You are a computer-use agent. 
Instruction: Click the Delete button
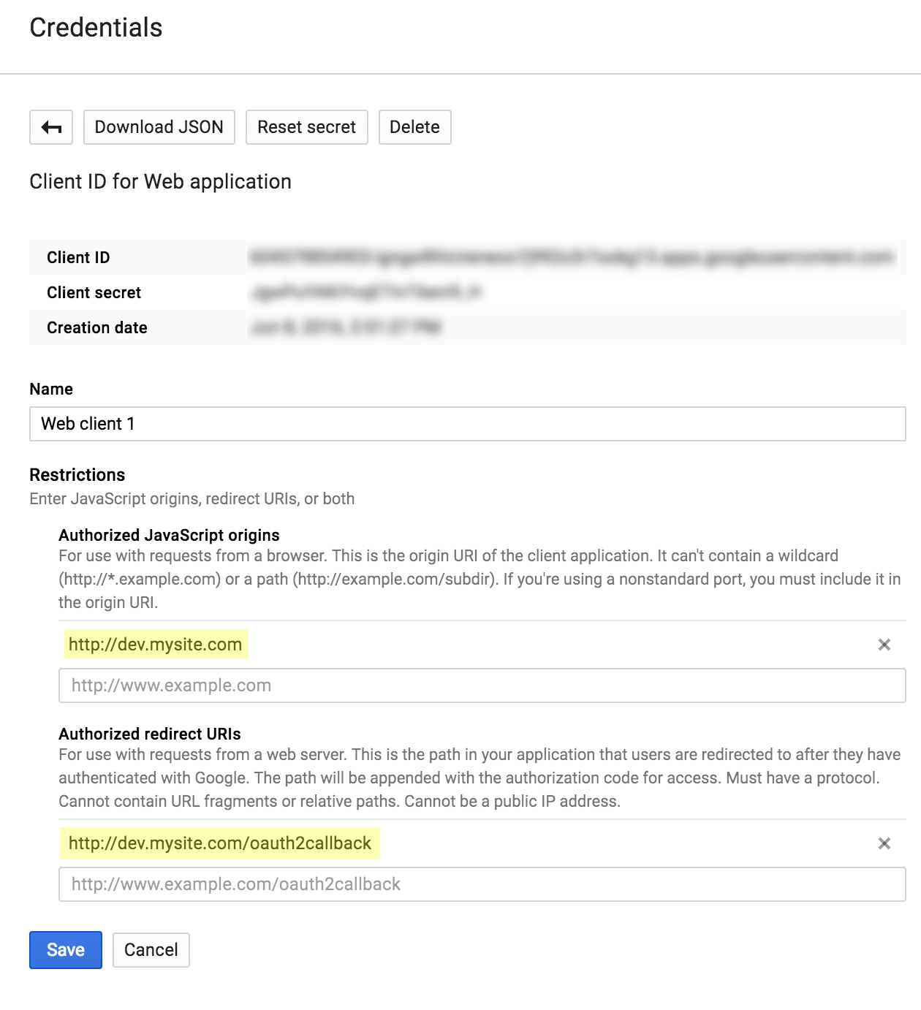pyautogui.click(x=414, y=126)
